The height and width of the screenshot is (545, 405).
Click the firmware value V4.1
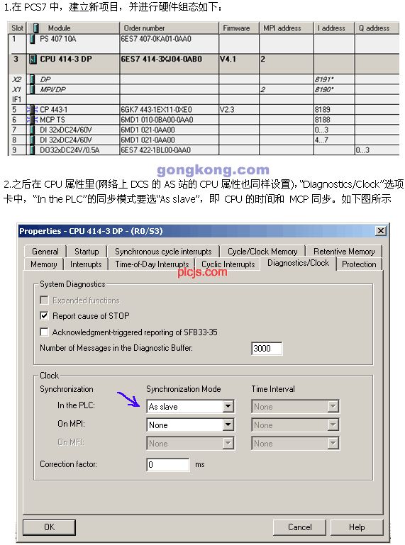point(228,60)
